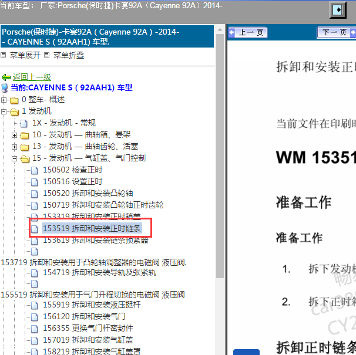Open 153719 拆卸和安装用于凸轮轴调整器的电磁阀
Image resolution: width=356 pixels, height=355 pixels.
(x=93, y=263)
